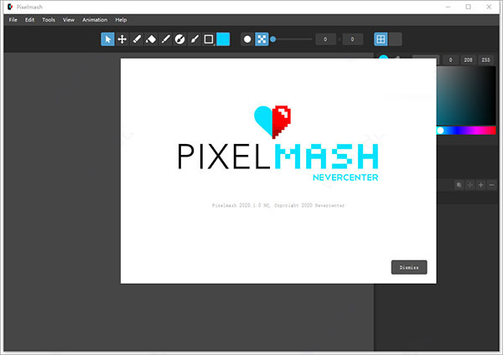Choose the round brush shape
503x355 pixels.
tap(247, 39)
